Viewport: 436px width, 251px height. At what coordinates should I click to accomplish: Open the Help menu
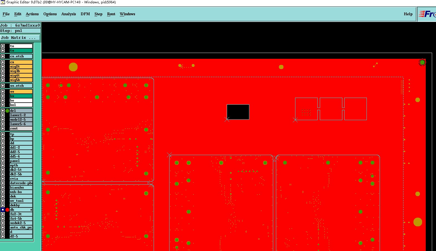pos(408,14)
